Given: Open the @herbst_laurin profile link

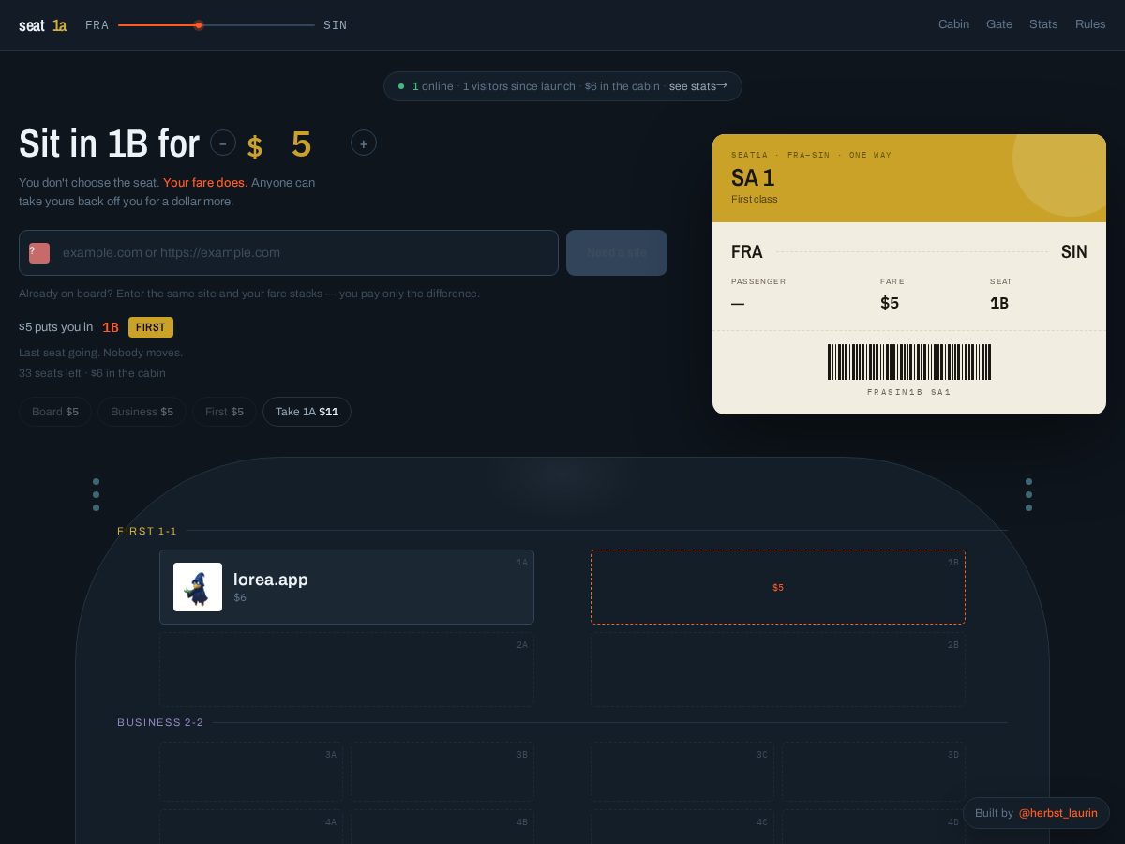Looking at the screenshot, I should 1058,813.
